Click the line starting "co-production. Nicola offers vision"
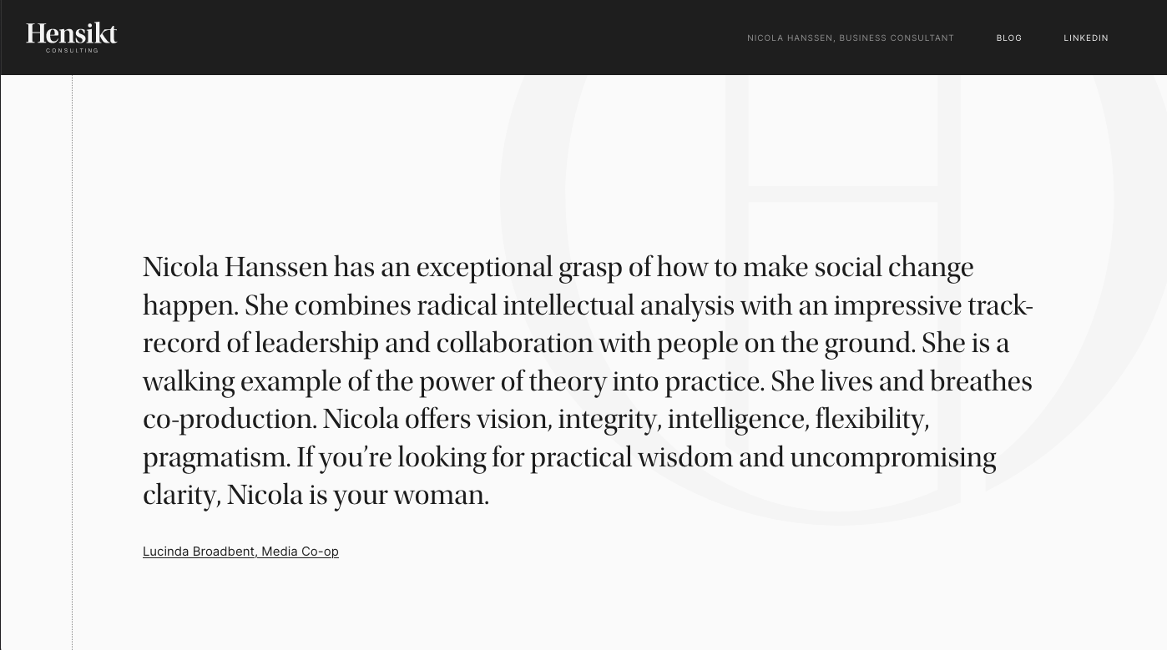The image size is (1167, 650). click(x=536, y=420)
